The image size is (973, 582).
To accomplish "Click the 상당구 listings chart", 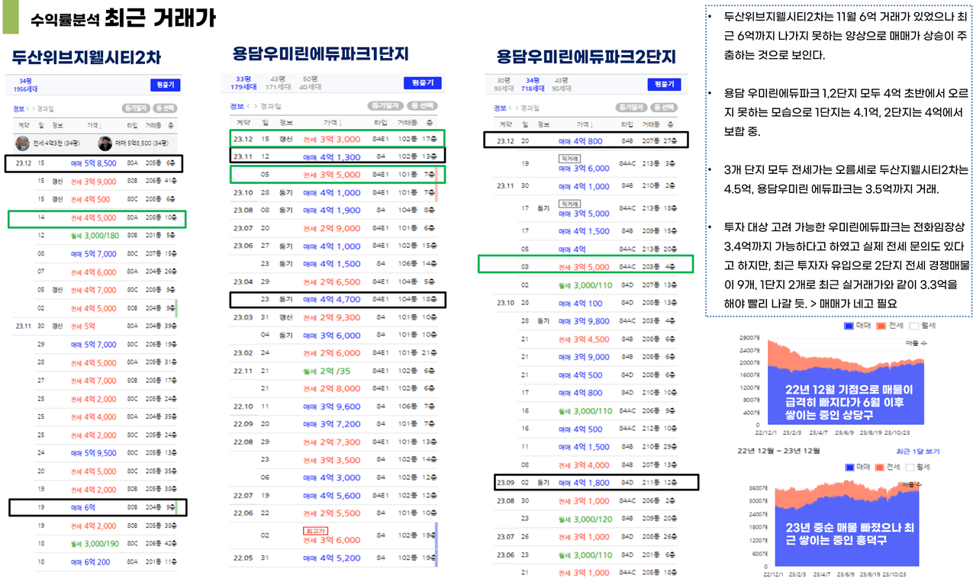I will click(x=848, y=381).
